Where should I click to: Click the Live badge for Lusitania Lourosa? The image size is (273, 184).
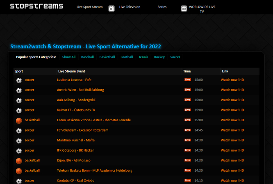(188, 80)
